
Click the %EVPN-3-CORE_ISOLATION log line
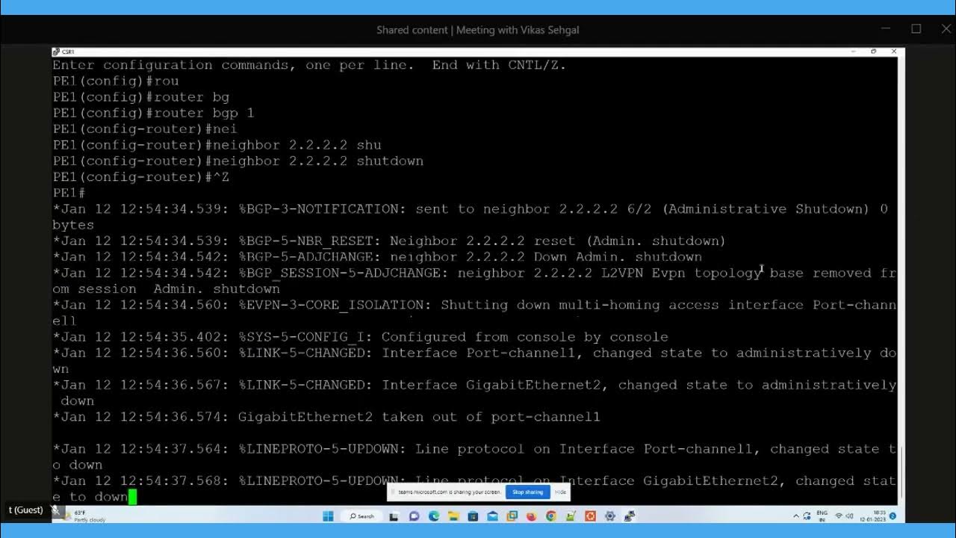tap(474, 313)
